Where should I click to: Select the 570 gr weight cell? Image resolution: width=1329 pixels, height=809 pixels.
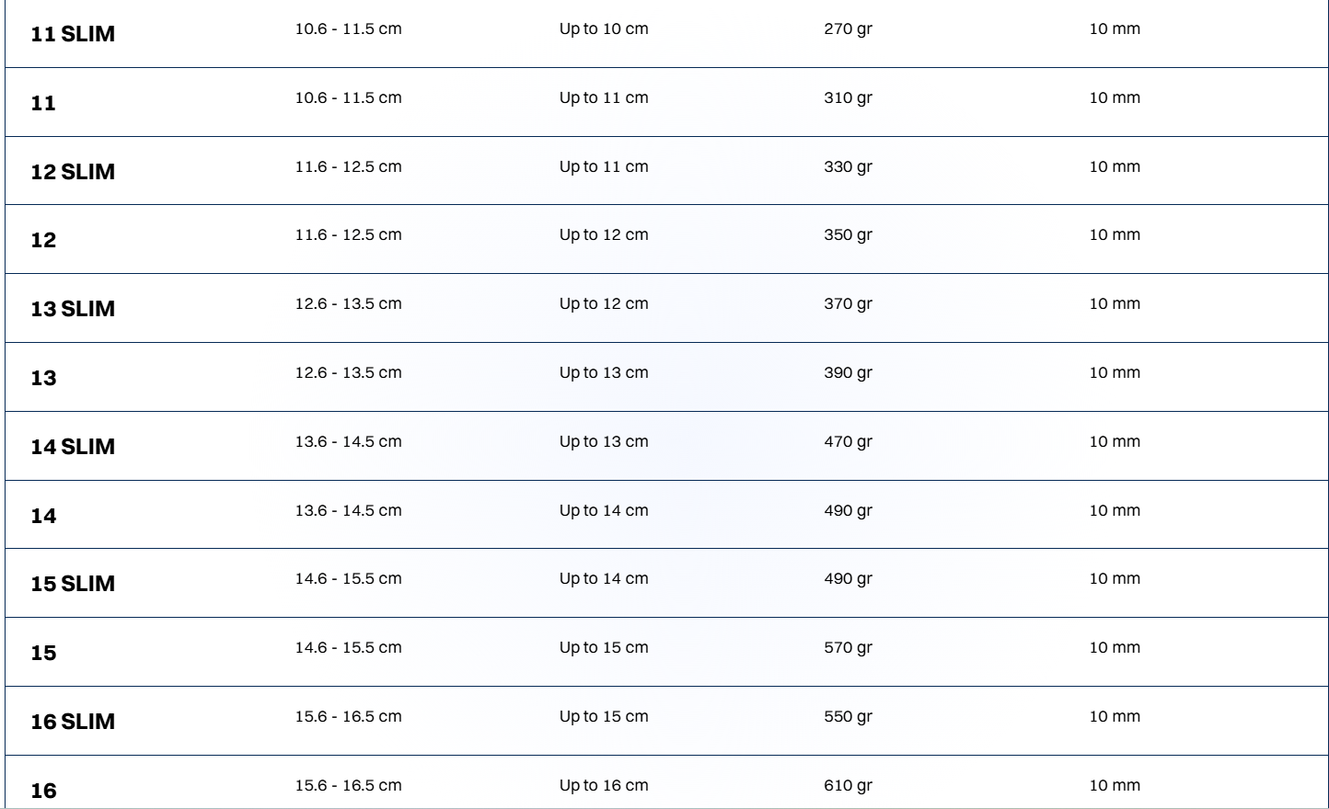[848, 647]
